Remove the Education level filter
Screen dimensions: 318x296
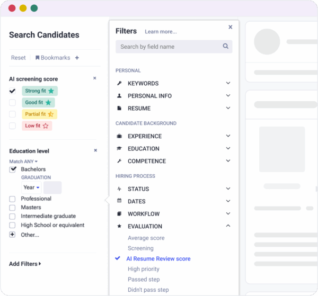coord(95,150)
